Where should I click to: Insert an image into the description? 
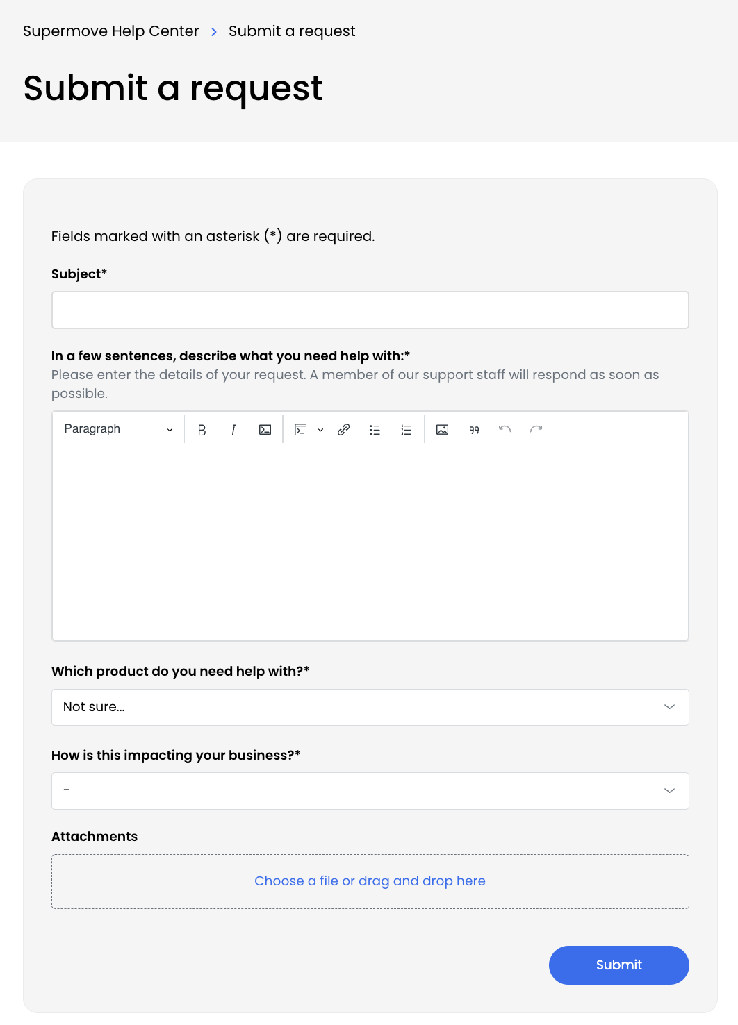[442, 430]
